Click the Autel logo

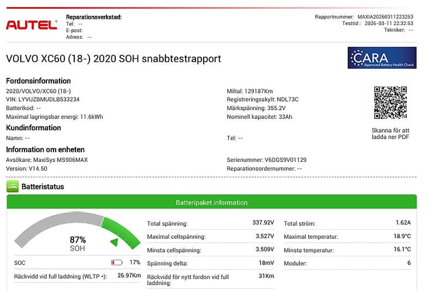coord(32,25)
